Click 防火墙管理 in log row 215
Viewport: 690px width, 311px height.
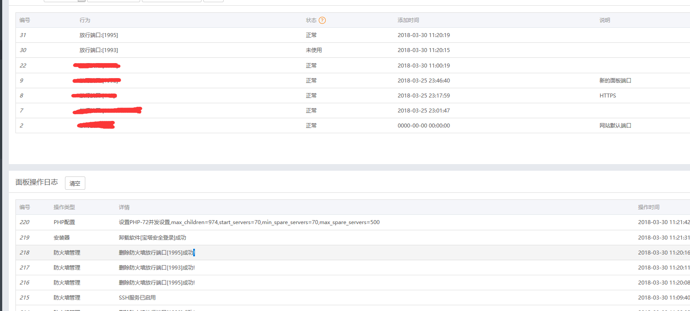67,297
